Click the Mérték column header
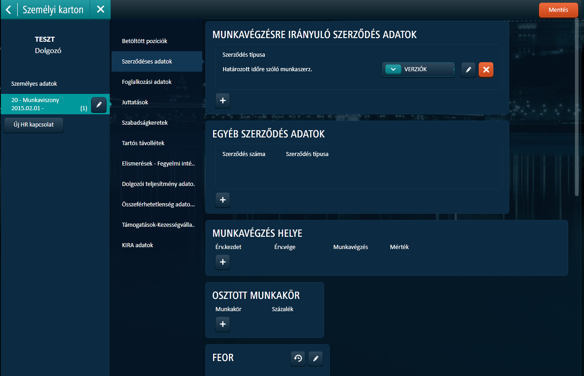The height and width of the screenshot is (376, 584). pyautogui.click(x=399, y=247)
